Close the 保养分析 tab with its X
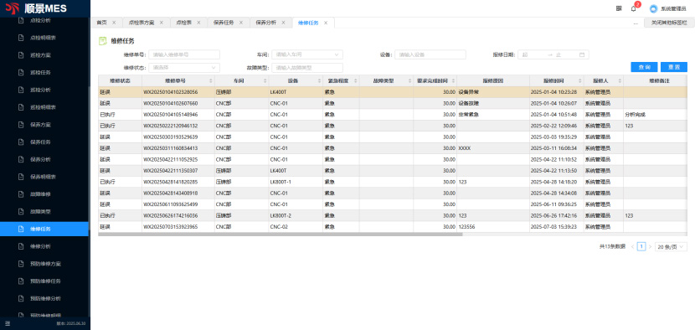 point(283,23)
